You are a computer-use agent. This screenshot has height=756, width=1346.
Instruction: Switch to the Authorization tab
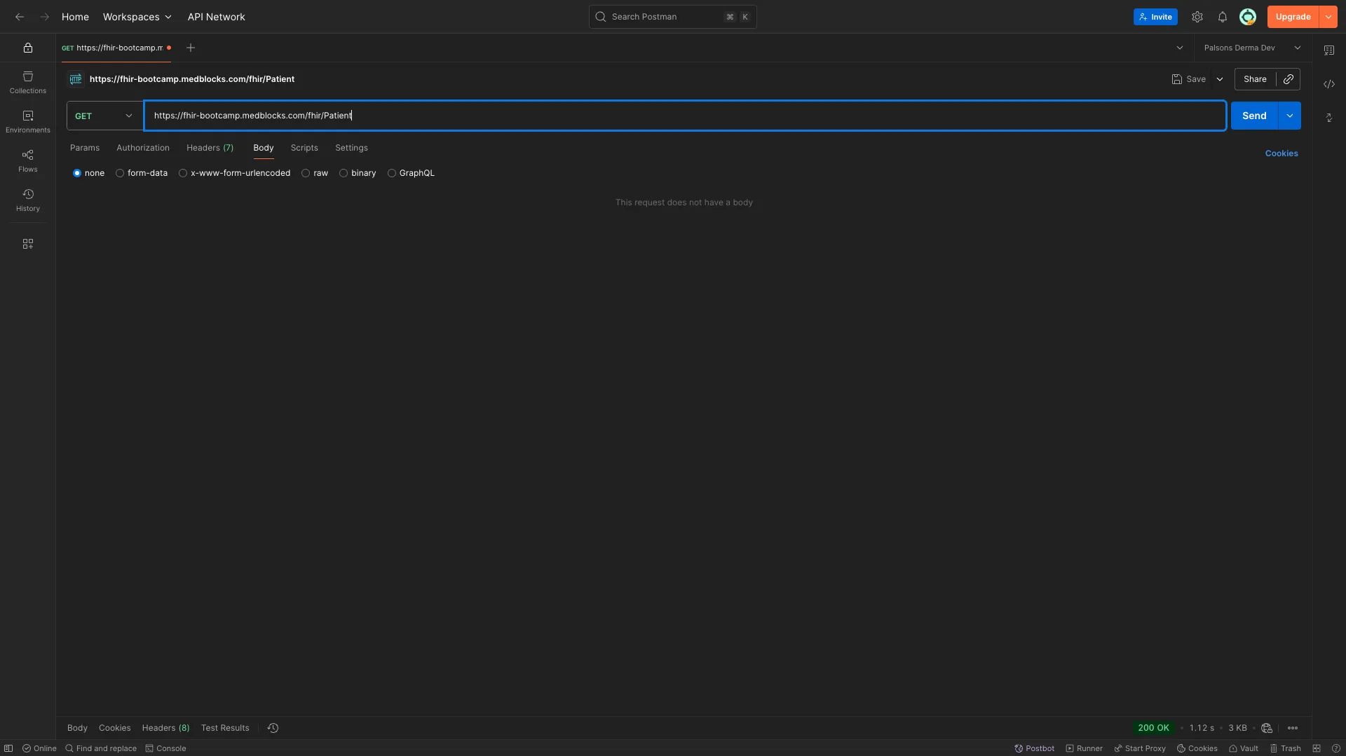[x=142, y=148]
